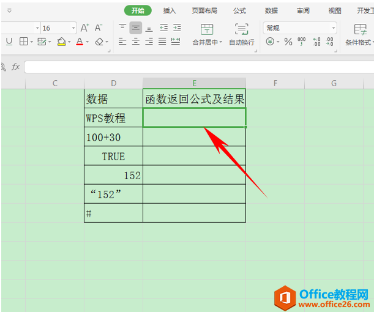Viewport: 374px width, 315px height.
Task: Select the cell containing “152” in quotes
Action: pyautogui.click(x=113, y=194)
